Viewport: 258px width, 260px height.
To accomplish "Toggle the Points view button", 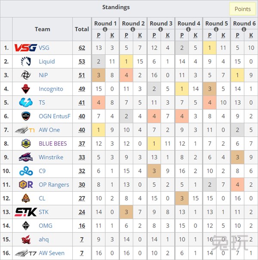I will (243, 9).
